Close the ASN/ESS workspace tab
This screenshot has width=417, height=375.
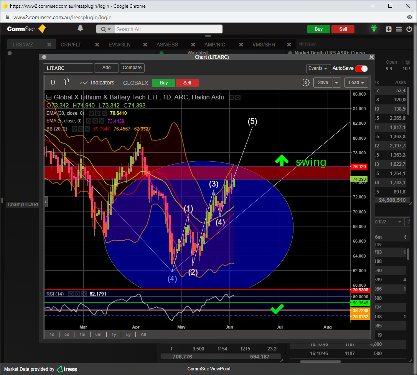click(193, 45)
